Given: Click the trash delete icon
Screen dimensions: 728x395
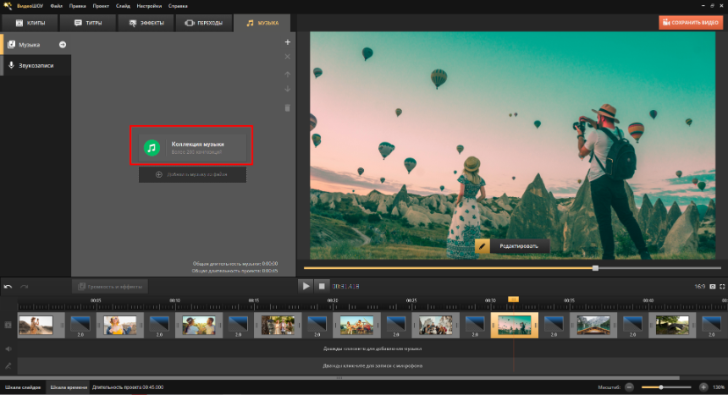Looking at the screenshot, I should [288, 107].
